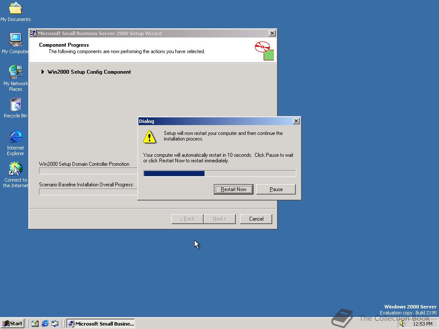Click Restart Now in the Dialog

point(234,189)
